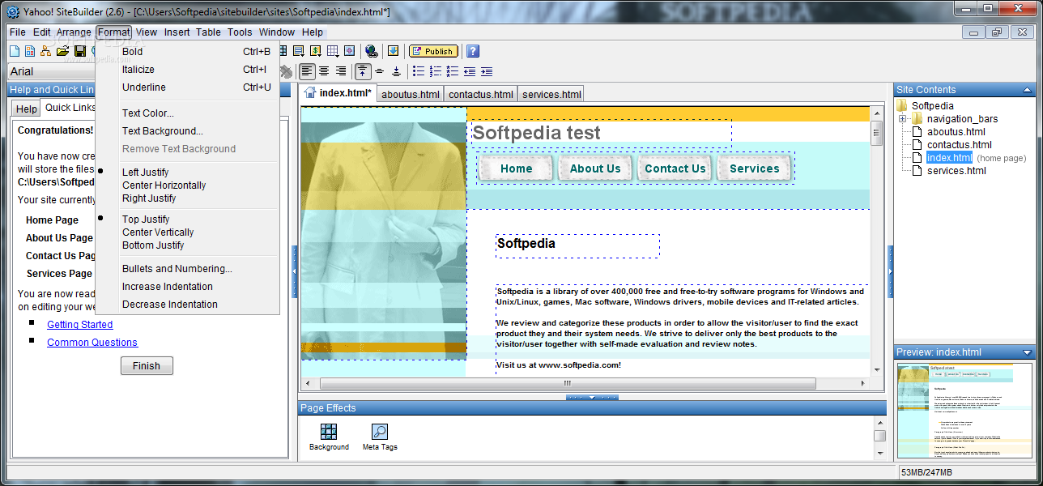Toggle right text alignment in toolbar
This screenshot has height=486, width=1043.
(341, 71)
